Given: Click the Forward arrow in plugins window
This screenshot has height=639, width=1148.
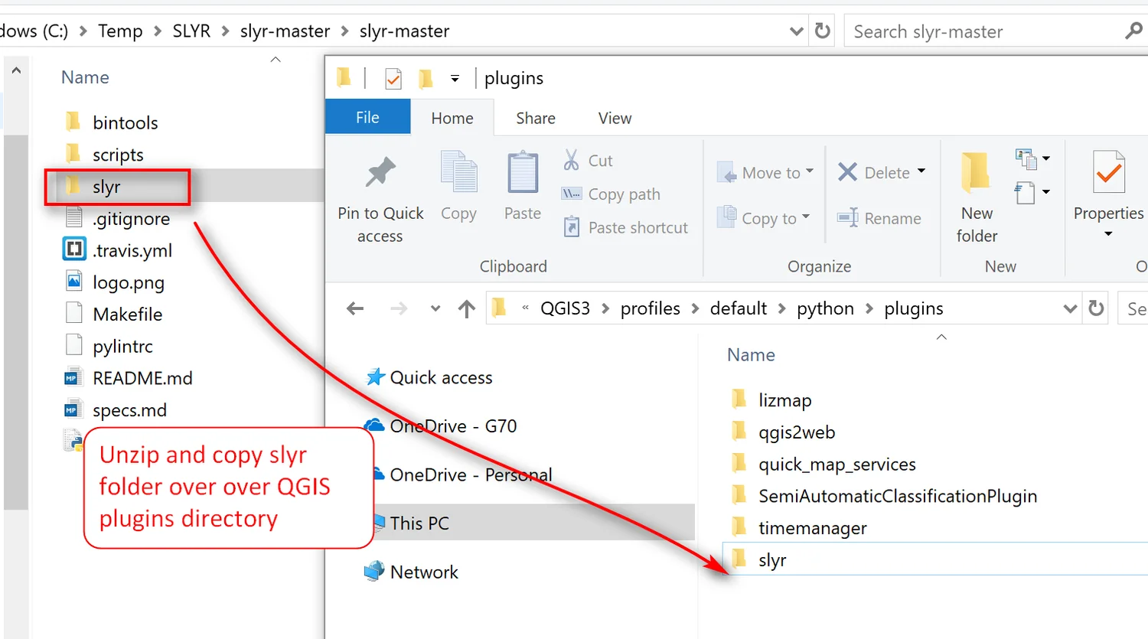Looking at the screenshot, I should tap(399, 308).
